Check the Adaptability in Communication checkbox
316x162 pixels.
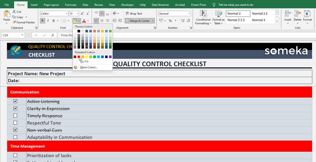click(x=15, y=137)
